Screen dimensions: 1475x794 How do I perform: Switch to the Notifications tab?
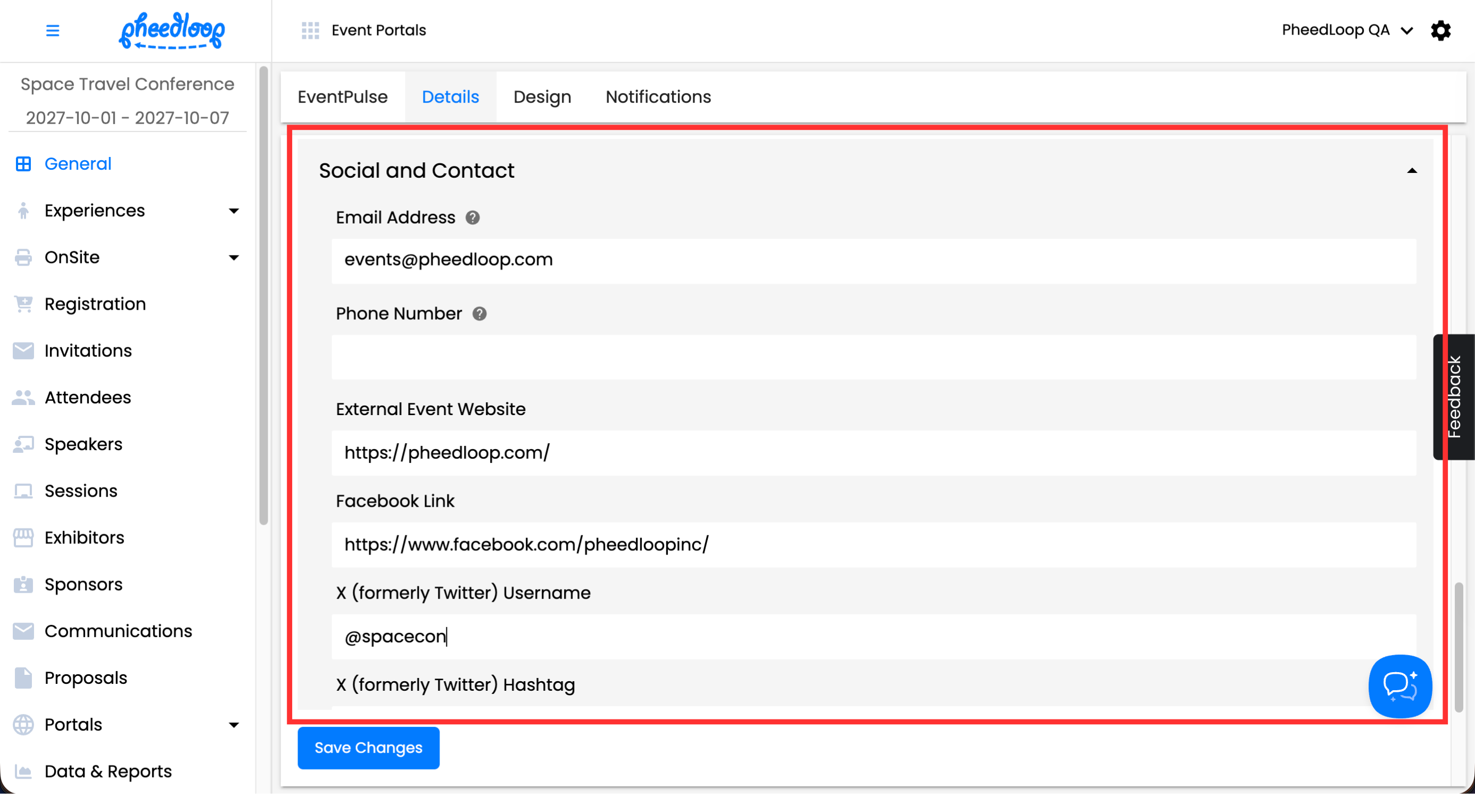[658, 97]
